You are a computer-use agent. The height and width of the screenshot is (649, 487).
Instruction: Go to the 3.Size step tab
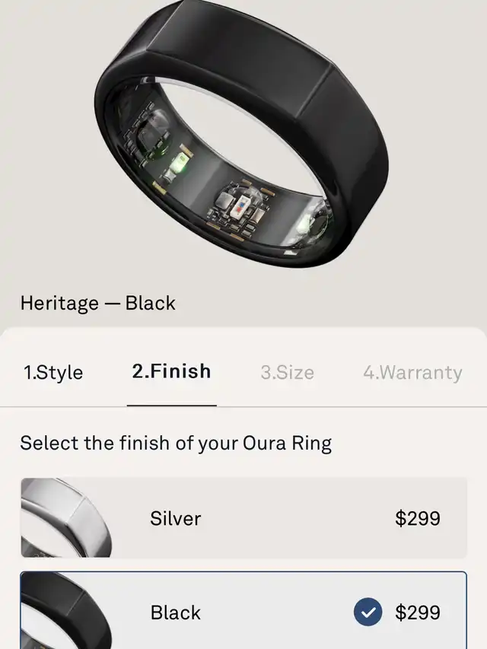click(x=288, y=372)
